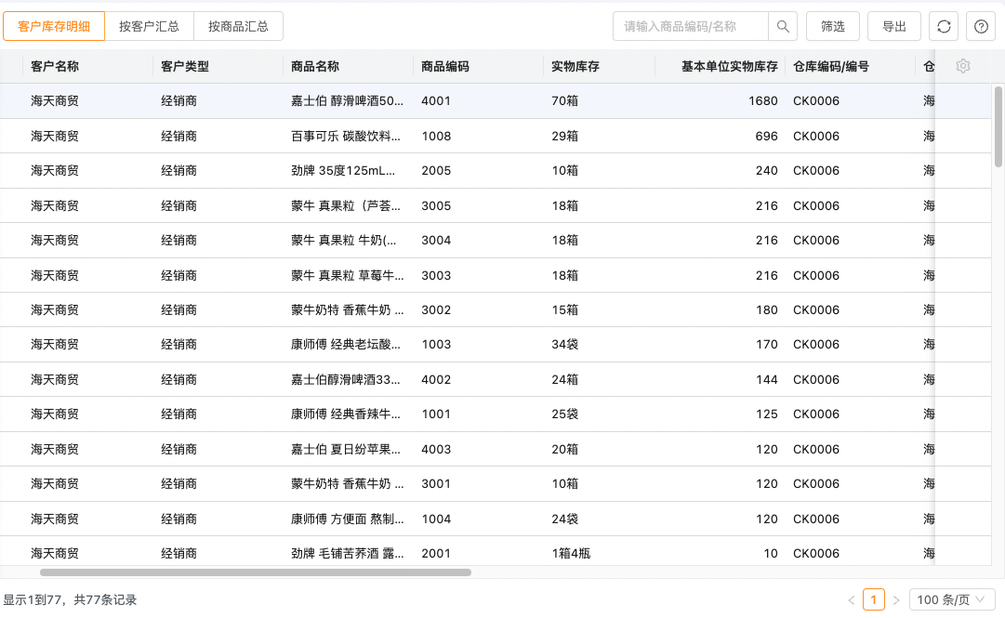The width and height of the screenshot is (1005, 618).
Task: Select product cell 康师傅 经典老坛酸...
Action: pyautogui.click(x=346, y=344)
